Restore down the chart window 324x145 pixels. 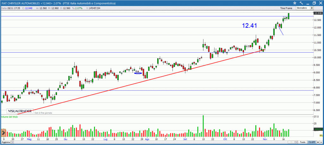click(314, 3)
